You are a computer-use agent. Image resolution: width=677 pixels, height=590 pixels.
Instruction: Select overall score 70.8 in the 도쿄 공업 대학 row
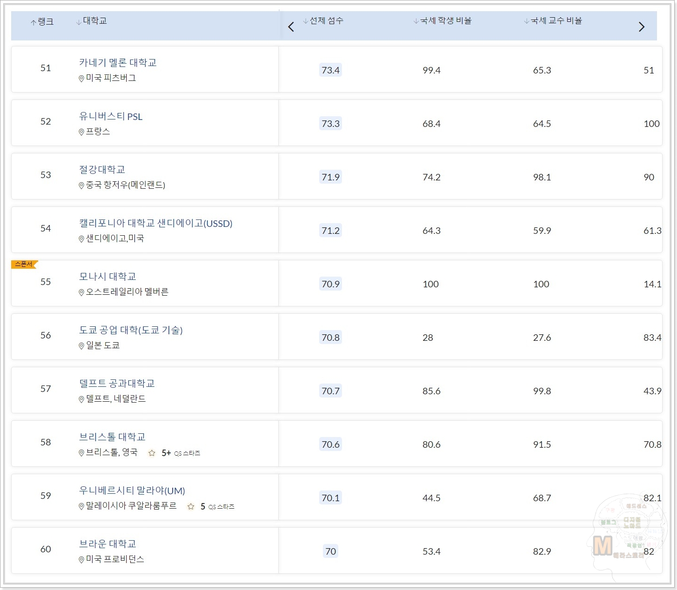click(330, 338)
